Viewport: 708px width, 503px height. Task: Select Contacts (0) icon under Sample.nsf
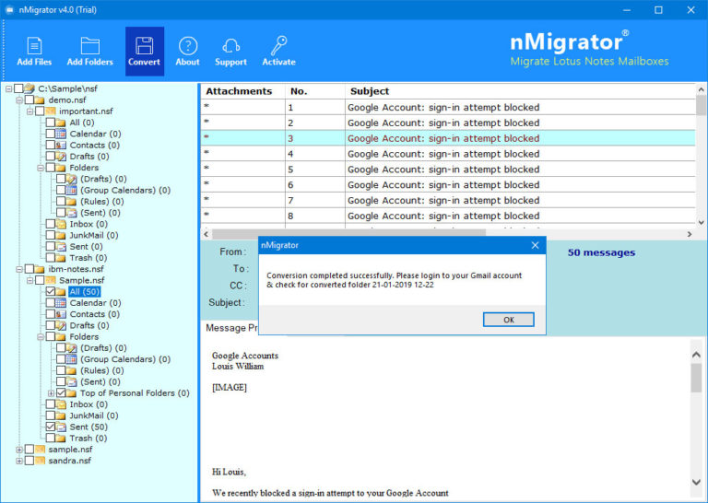point(61,314)
